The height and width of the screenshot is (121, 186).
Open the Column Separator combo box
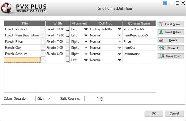pyautogui.click(x=43, y=98)
